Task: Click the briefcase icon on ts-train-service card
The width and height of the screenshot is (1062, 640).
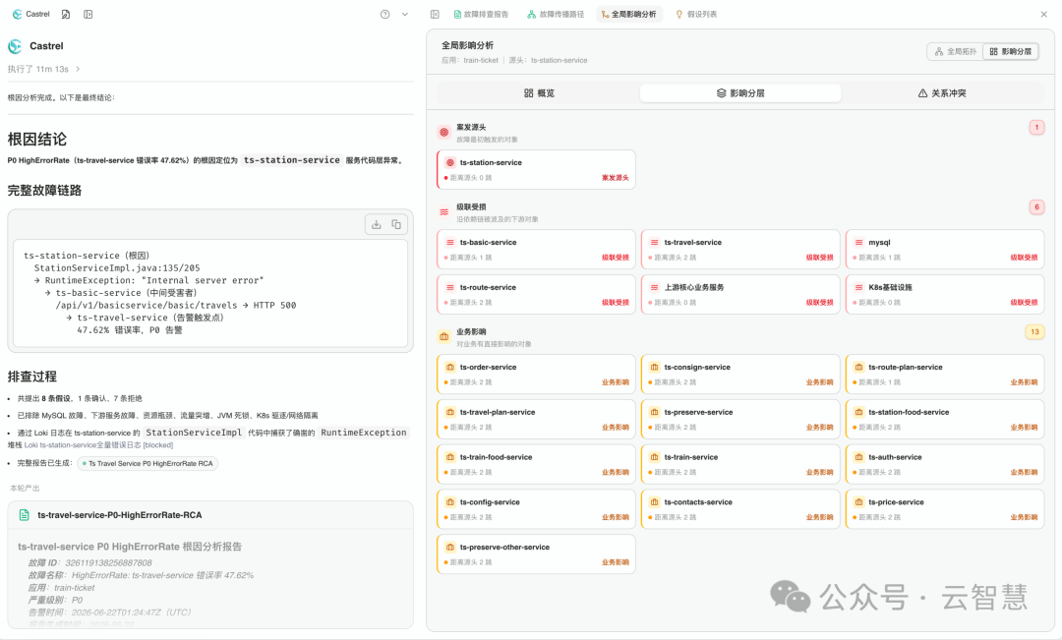Action: tap(654, 457)
